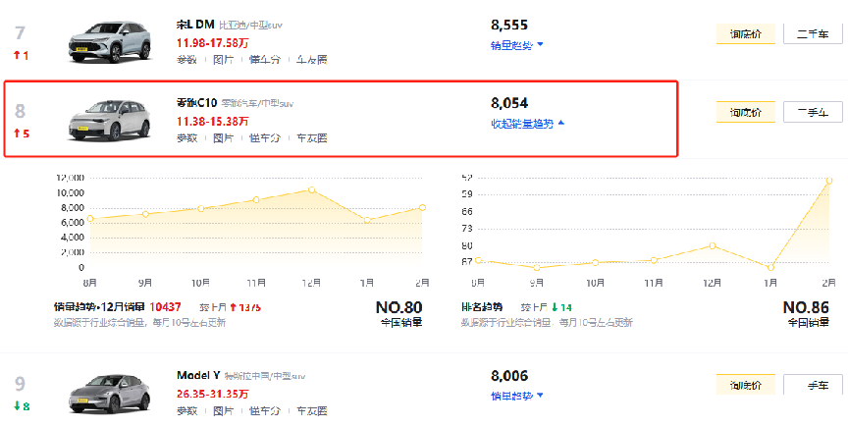Click the 宋L DM model name
Screen dimensions: 848x427
point(195,25)
